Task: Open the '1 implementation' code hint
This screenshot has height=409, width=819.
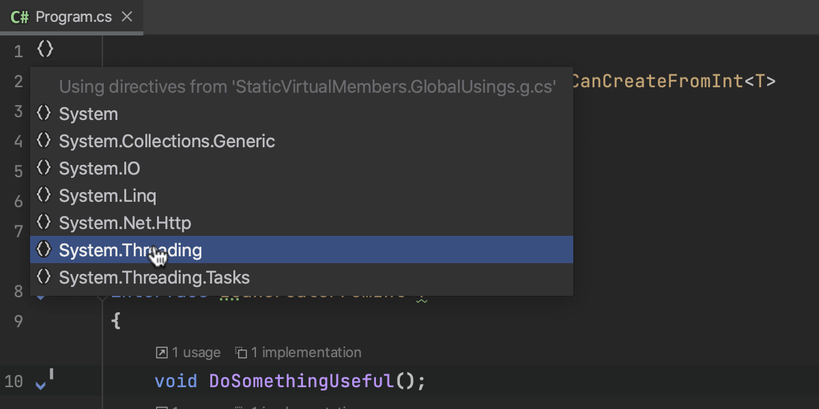Action: pyautogui.click(x=306, y=352)
